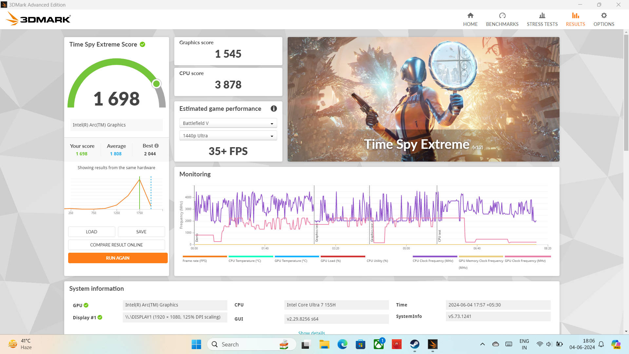Open the Home tab
The width and height of the screenshot is (629, 354).
tap(470, 19)
